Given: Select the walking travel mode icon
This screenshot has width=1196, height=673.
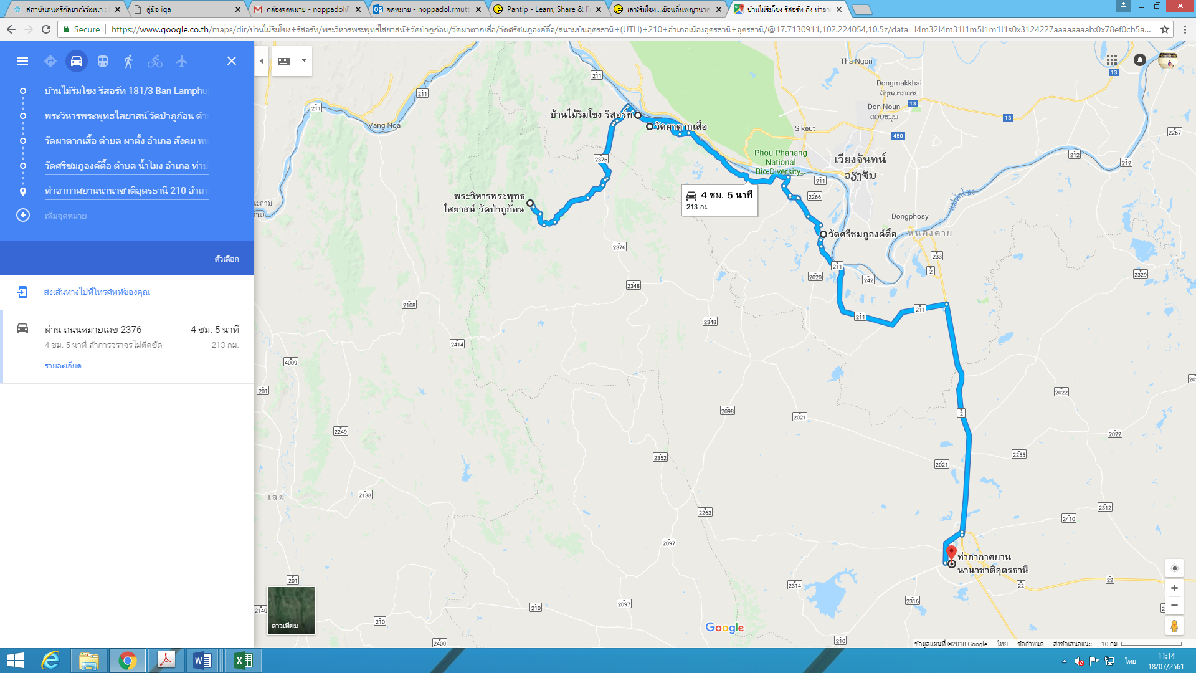Looking at the screenshot, I should 129,61.
